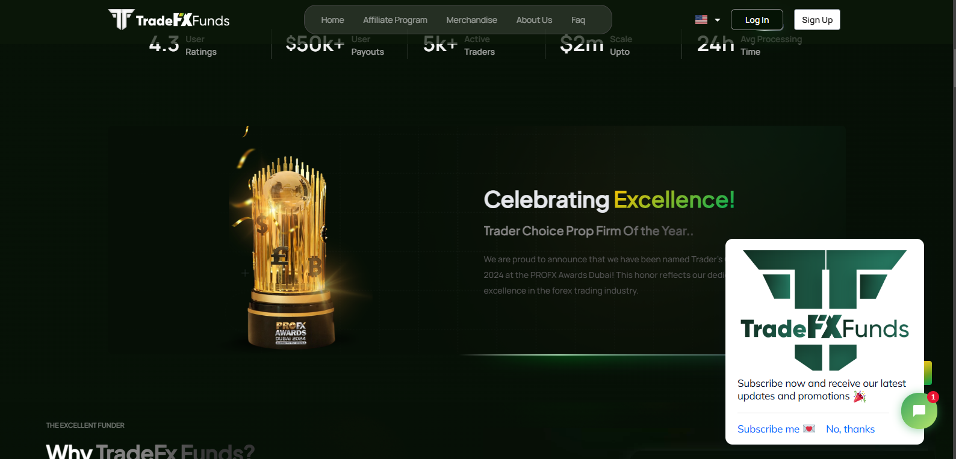
Task: Open the Merchandise page
Action: [471, 20]
